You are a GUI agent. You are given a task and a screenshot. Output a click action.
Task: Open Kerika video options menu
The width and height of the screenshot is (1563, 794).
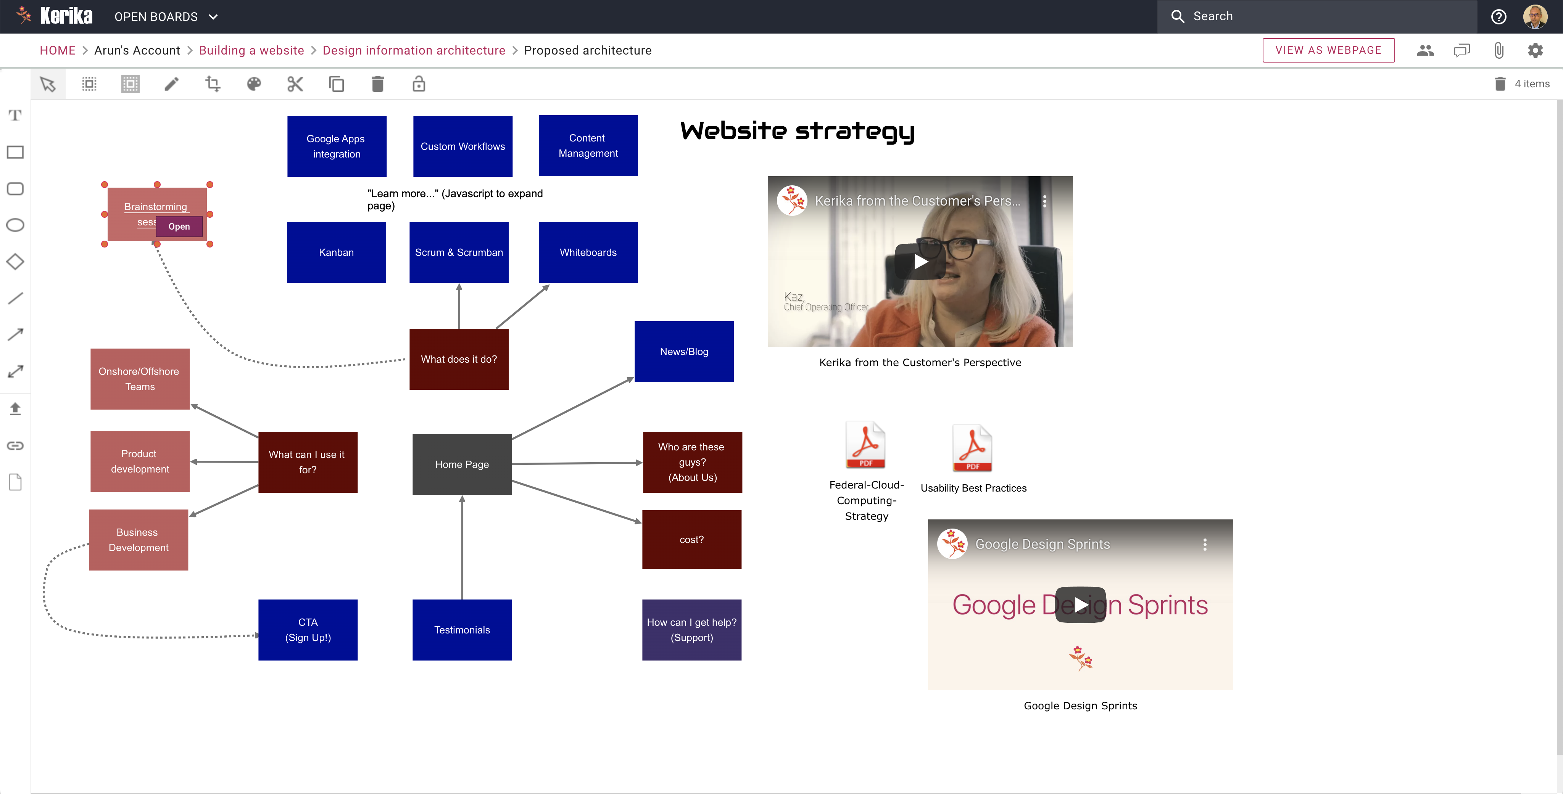pos(1044,201)
